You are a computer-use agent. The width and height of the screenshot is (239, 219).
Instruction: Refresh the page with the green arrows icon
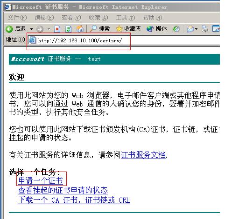68,29
